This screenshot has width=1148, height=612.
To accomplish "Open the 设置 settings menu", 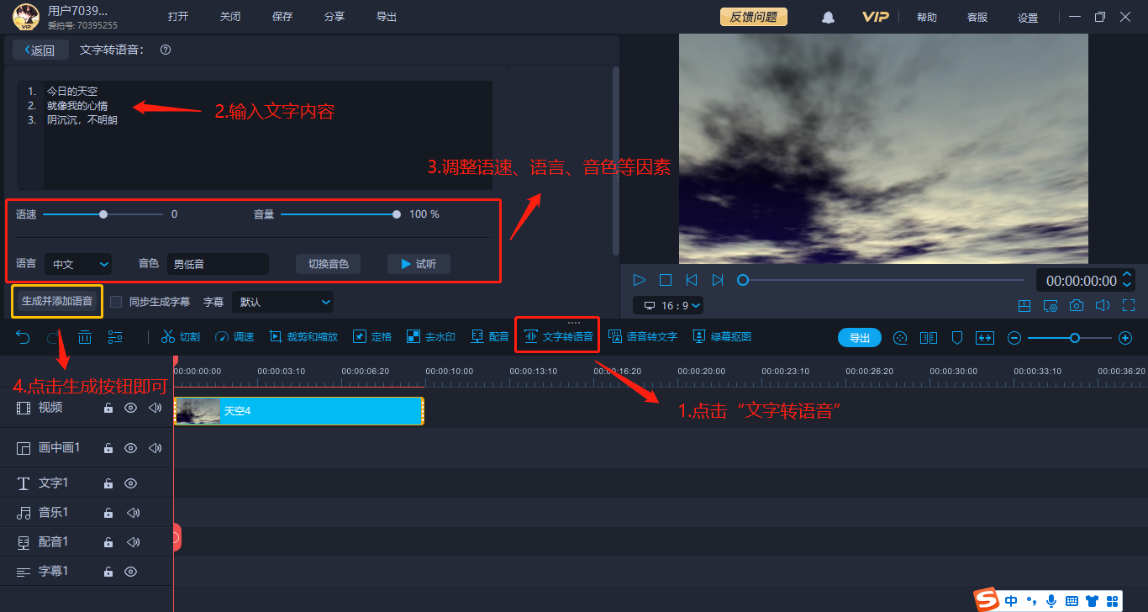I will tap(1028, 18).
